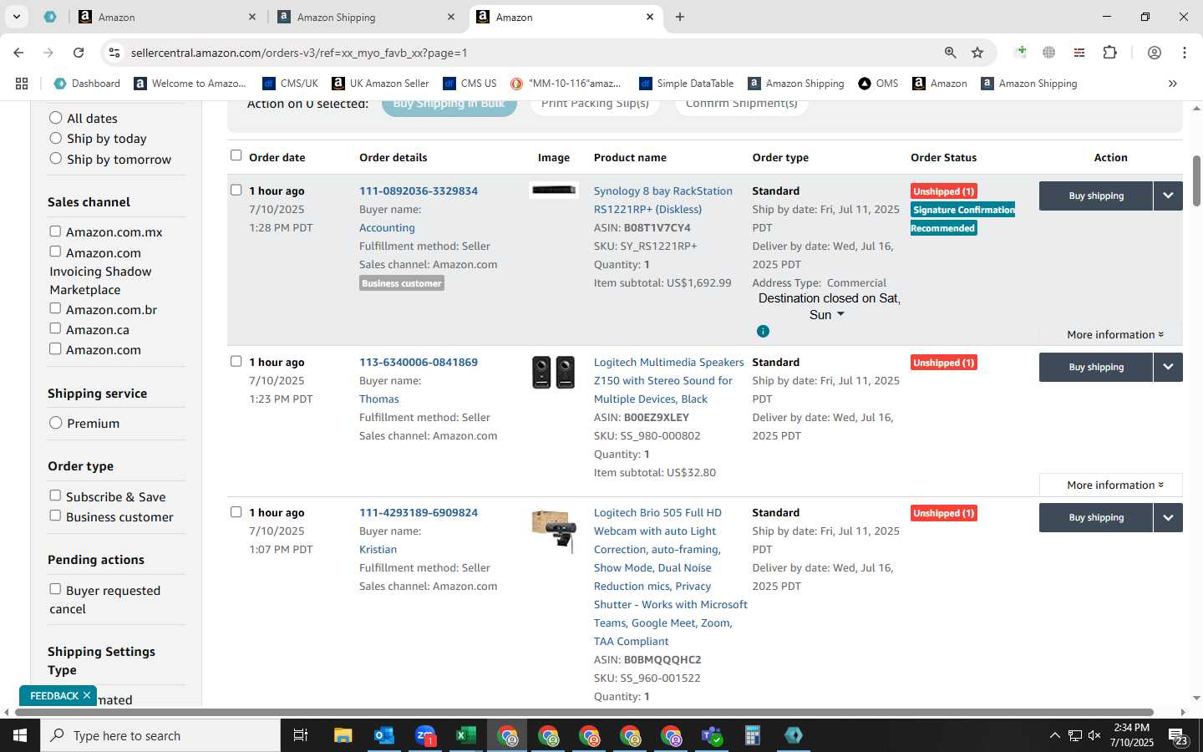The image size is (1203, 752).
Task: Click the horizontal scrollbar at page bottom
Action: click(582, 712)
